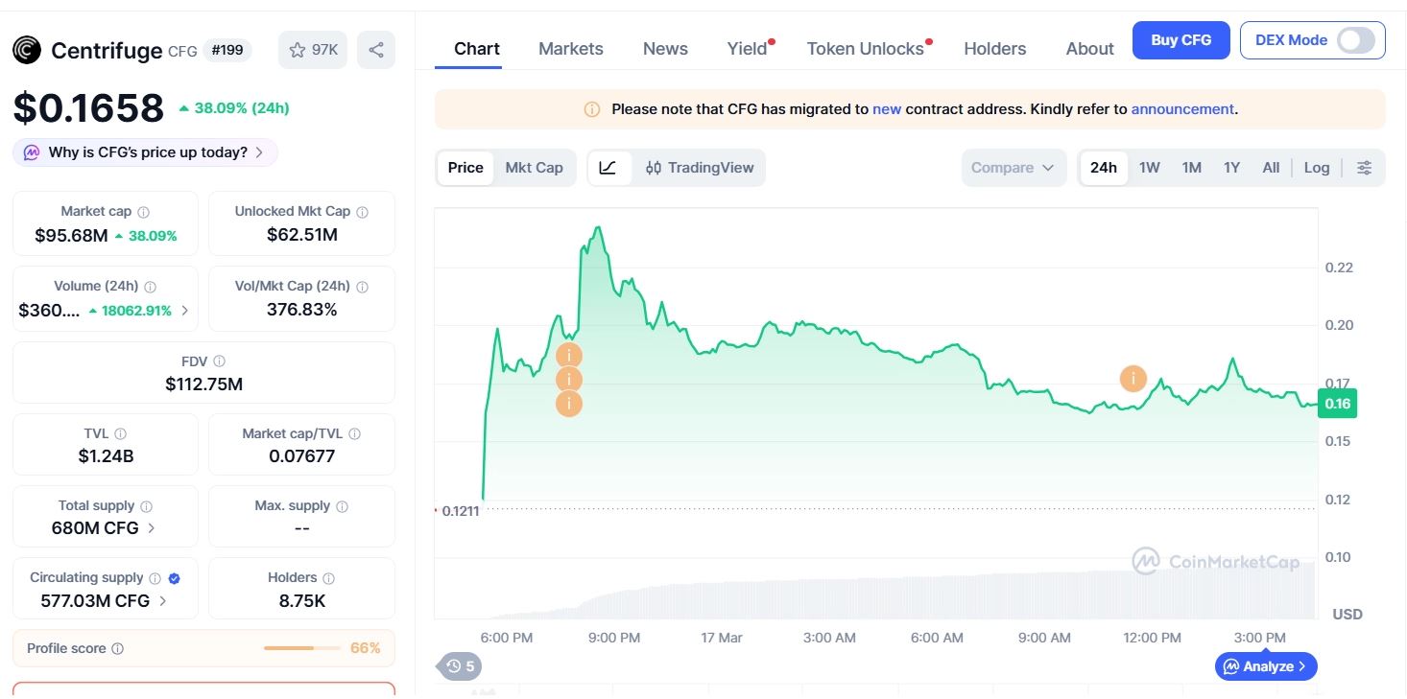Viewport: 1407px width, 699px height.
Task: Click the $95.68M market cap value
Action: tap(71, 236)
